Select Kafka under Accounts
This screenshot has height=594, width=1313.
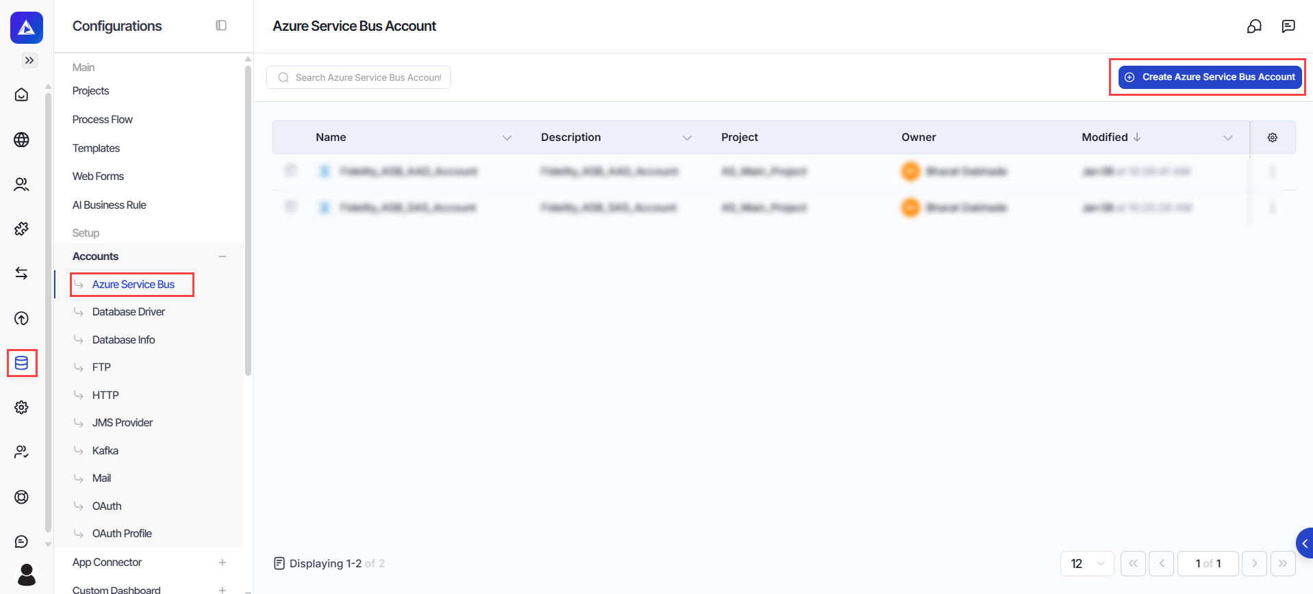(x=105, y=450)
